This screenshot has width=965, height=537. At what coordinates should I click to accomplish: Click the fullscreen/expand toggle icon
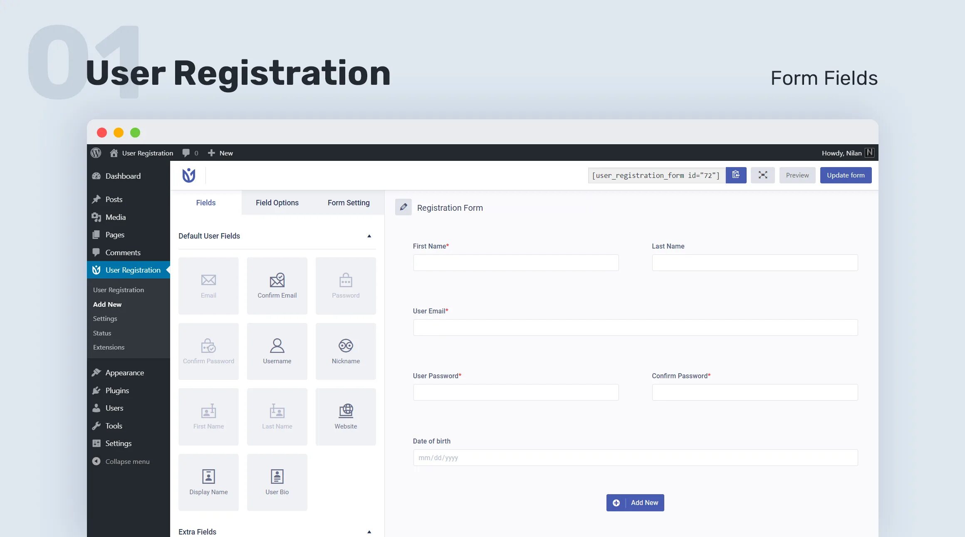[763, 175]
